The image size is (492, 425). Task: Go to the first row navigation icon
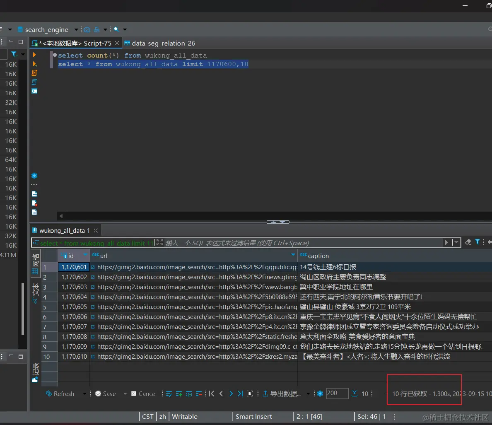tap(212, 394)
